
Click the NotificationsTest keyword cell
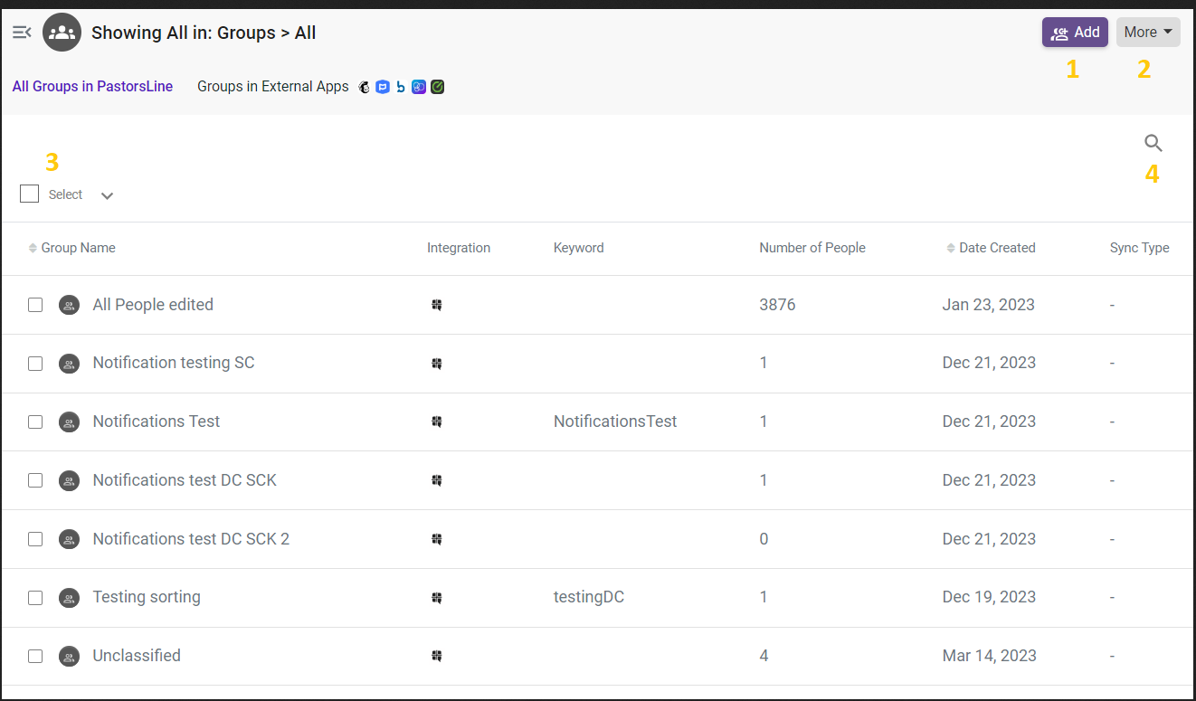615,422
